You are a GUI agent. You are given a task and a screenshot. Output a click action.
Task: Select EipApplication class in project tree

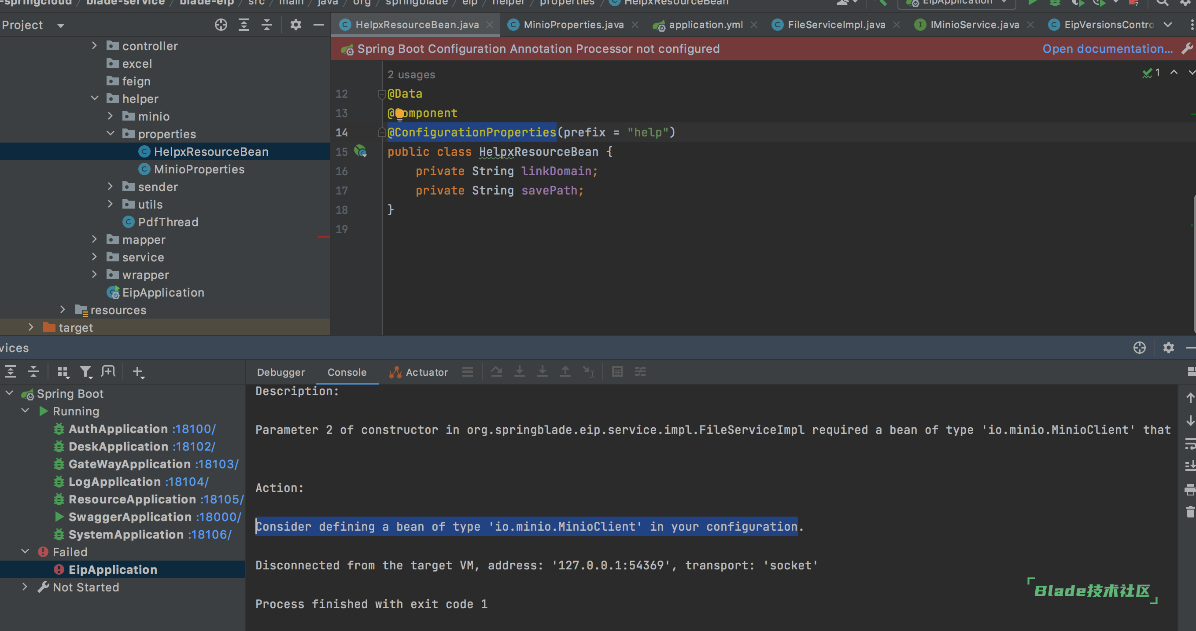point(162,292)
